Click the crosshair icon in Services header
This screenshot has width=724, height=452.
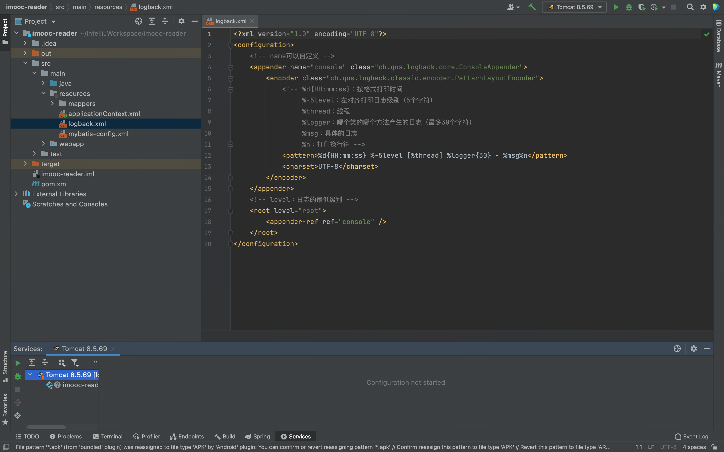677,349
